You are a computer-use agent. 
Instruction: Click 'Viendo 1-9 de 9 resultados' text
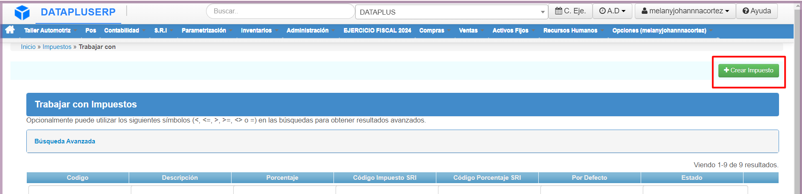click(x=736, y=165)
